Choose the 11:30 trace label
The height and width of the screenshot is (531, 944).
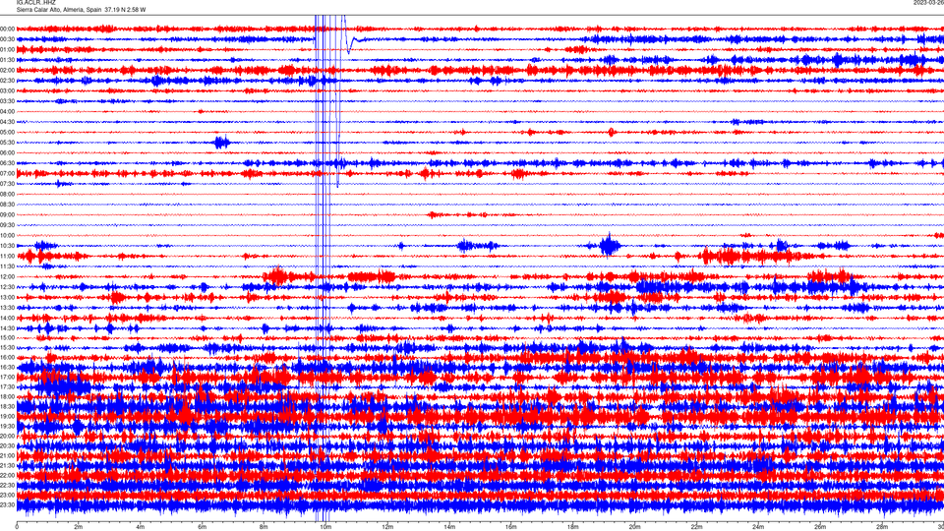tap(7, 266)
